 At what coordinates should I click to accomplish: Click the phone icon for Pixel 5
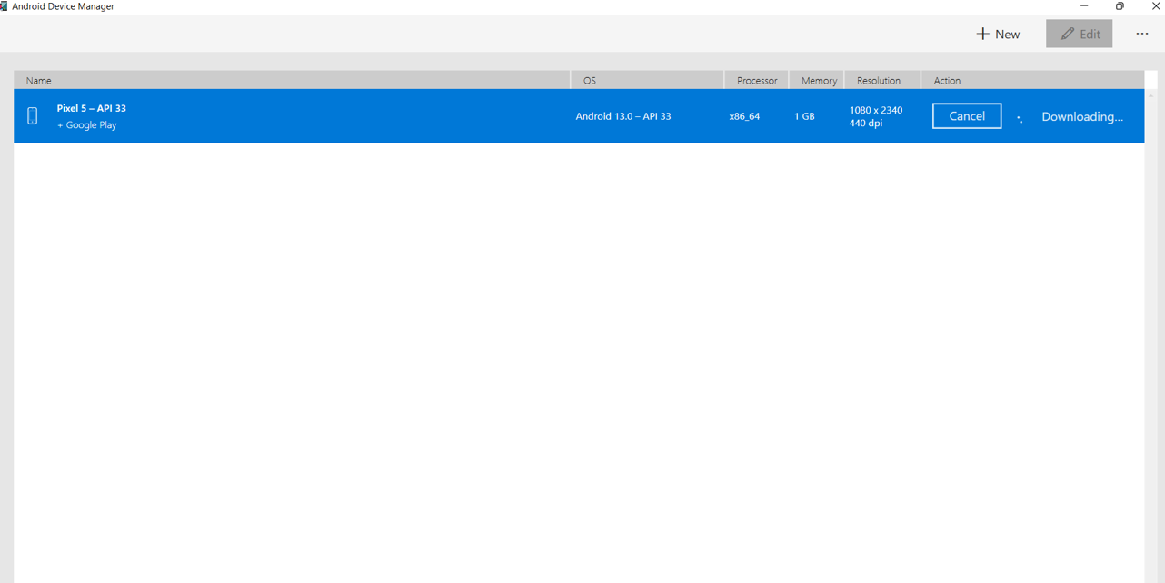(x=33, y=116)
